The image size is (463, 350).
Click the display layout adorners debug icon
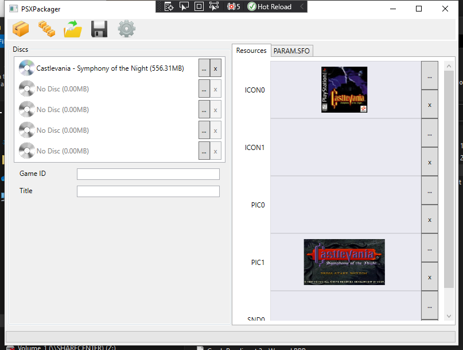[199, 6]
